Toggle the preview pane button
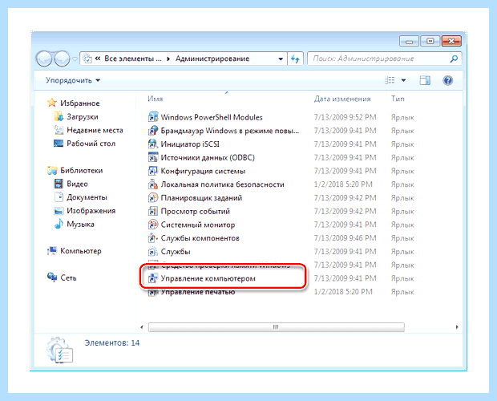Viewport: 497px width, 401px height. tap(425, 80)
